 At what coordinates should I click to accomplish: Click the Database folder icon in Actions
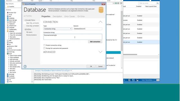pyautogui.click(x=8, y=31)
